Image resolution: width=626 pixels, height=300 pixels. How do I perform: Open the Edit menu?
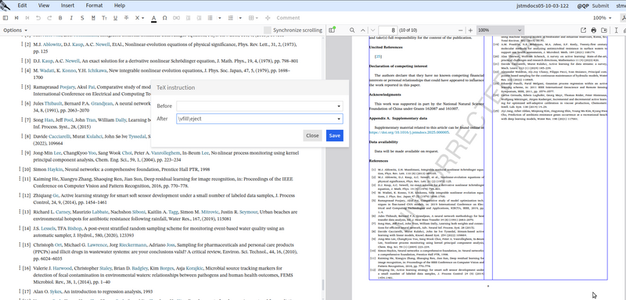(x=23, y=5)
